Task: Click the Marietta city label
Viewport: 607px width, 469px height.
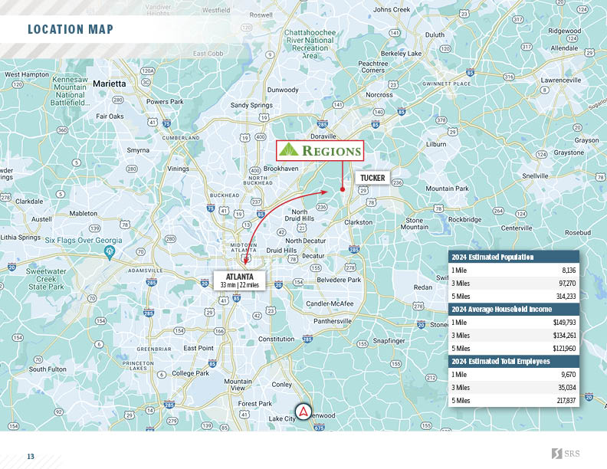Action: click(109, 84)
